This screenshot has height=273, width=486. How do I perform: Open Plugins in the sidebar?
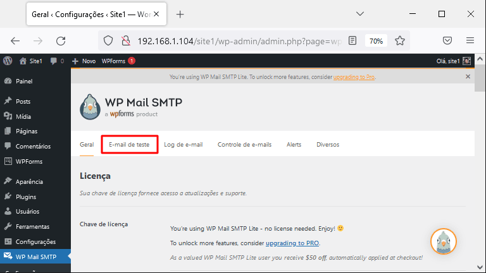point(26,197)
